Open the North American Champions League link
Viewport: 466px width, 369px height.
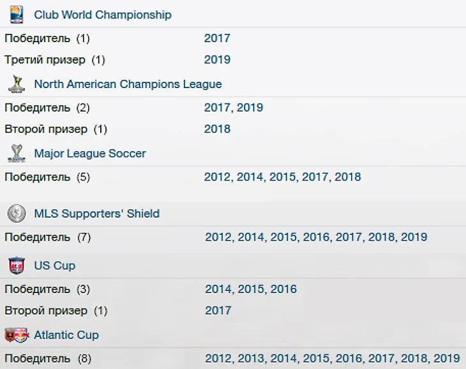(x=128, y=84)
